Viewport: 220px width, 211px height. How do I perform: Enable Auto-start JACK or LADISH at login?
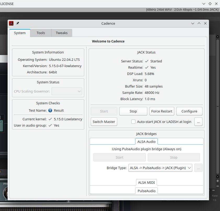coord(133,122)
